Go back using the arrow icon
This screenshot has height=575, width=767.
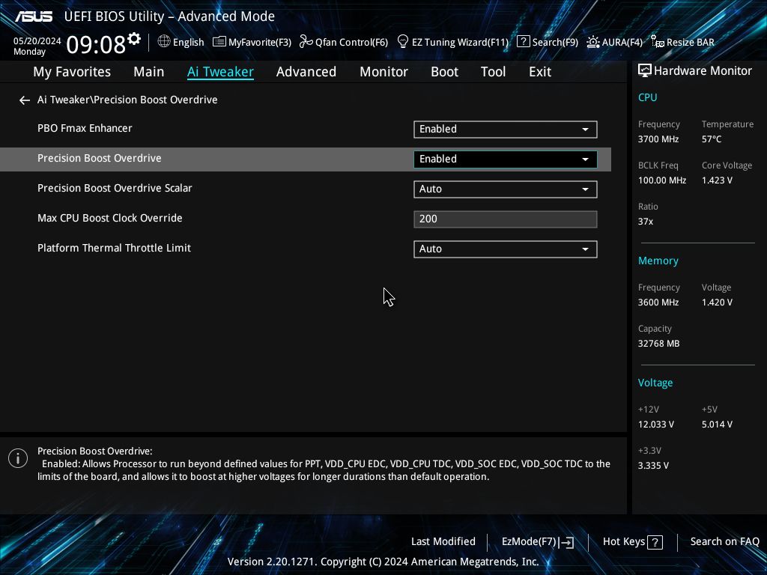coord(25,100)
